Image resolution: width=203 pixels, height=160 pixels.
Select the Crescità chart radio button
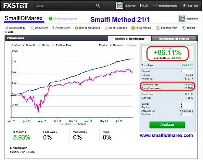coord(23,45)
